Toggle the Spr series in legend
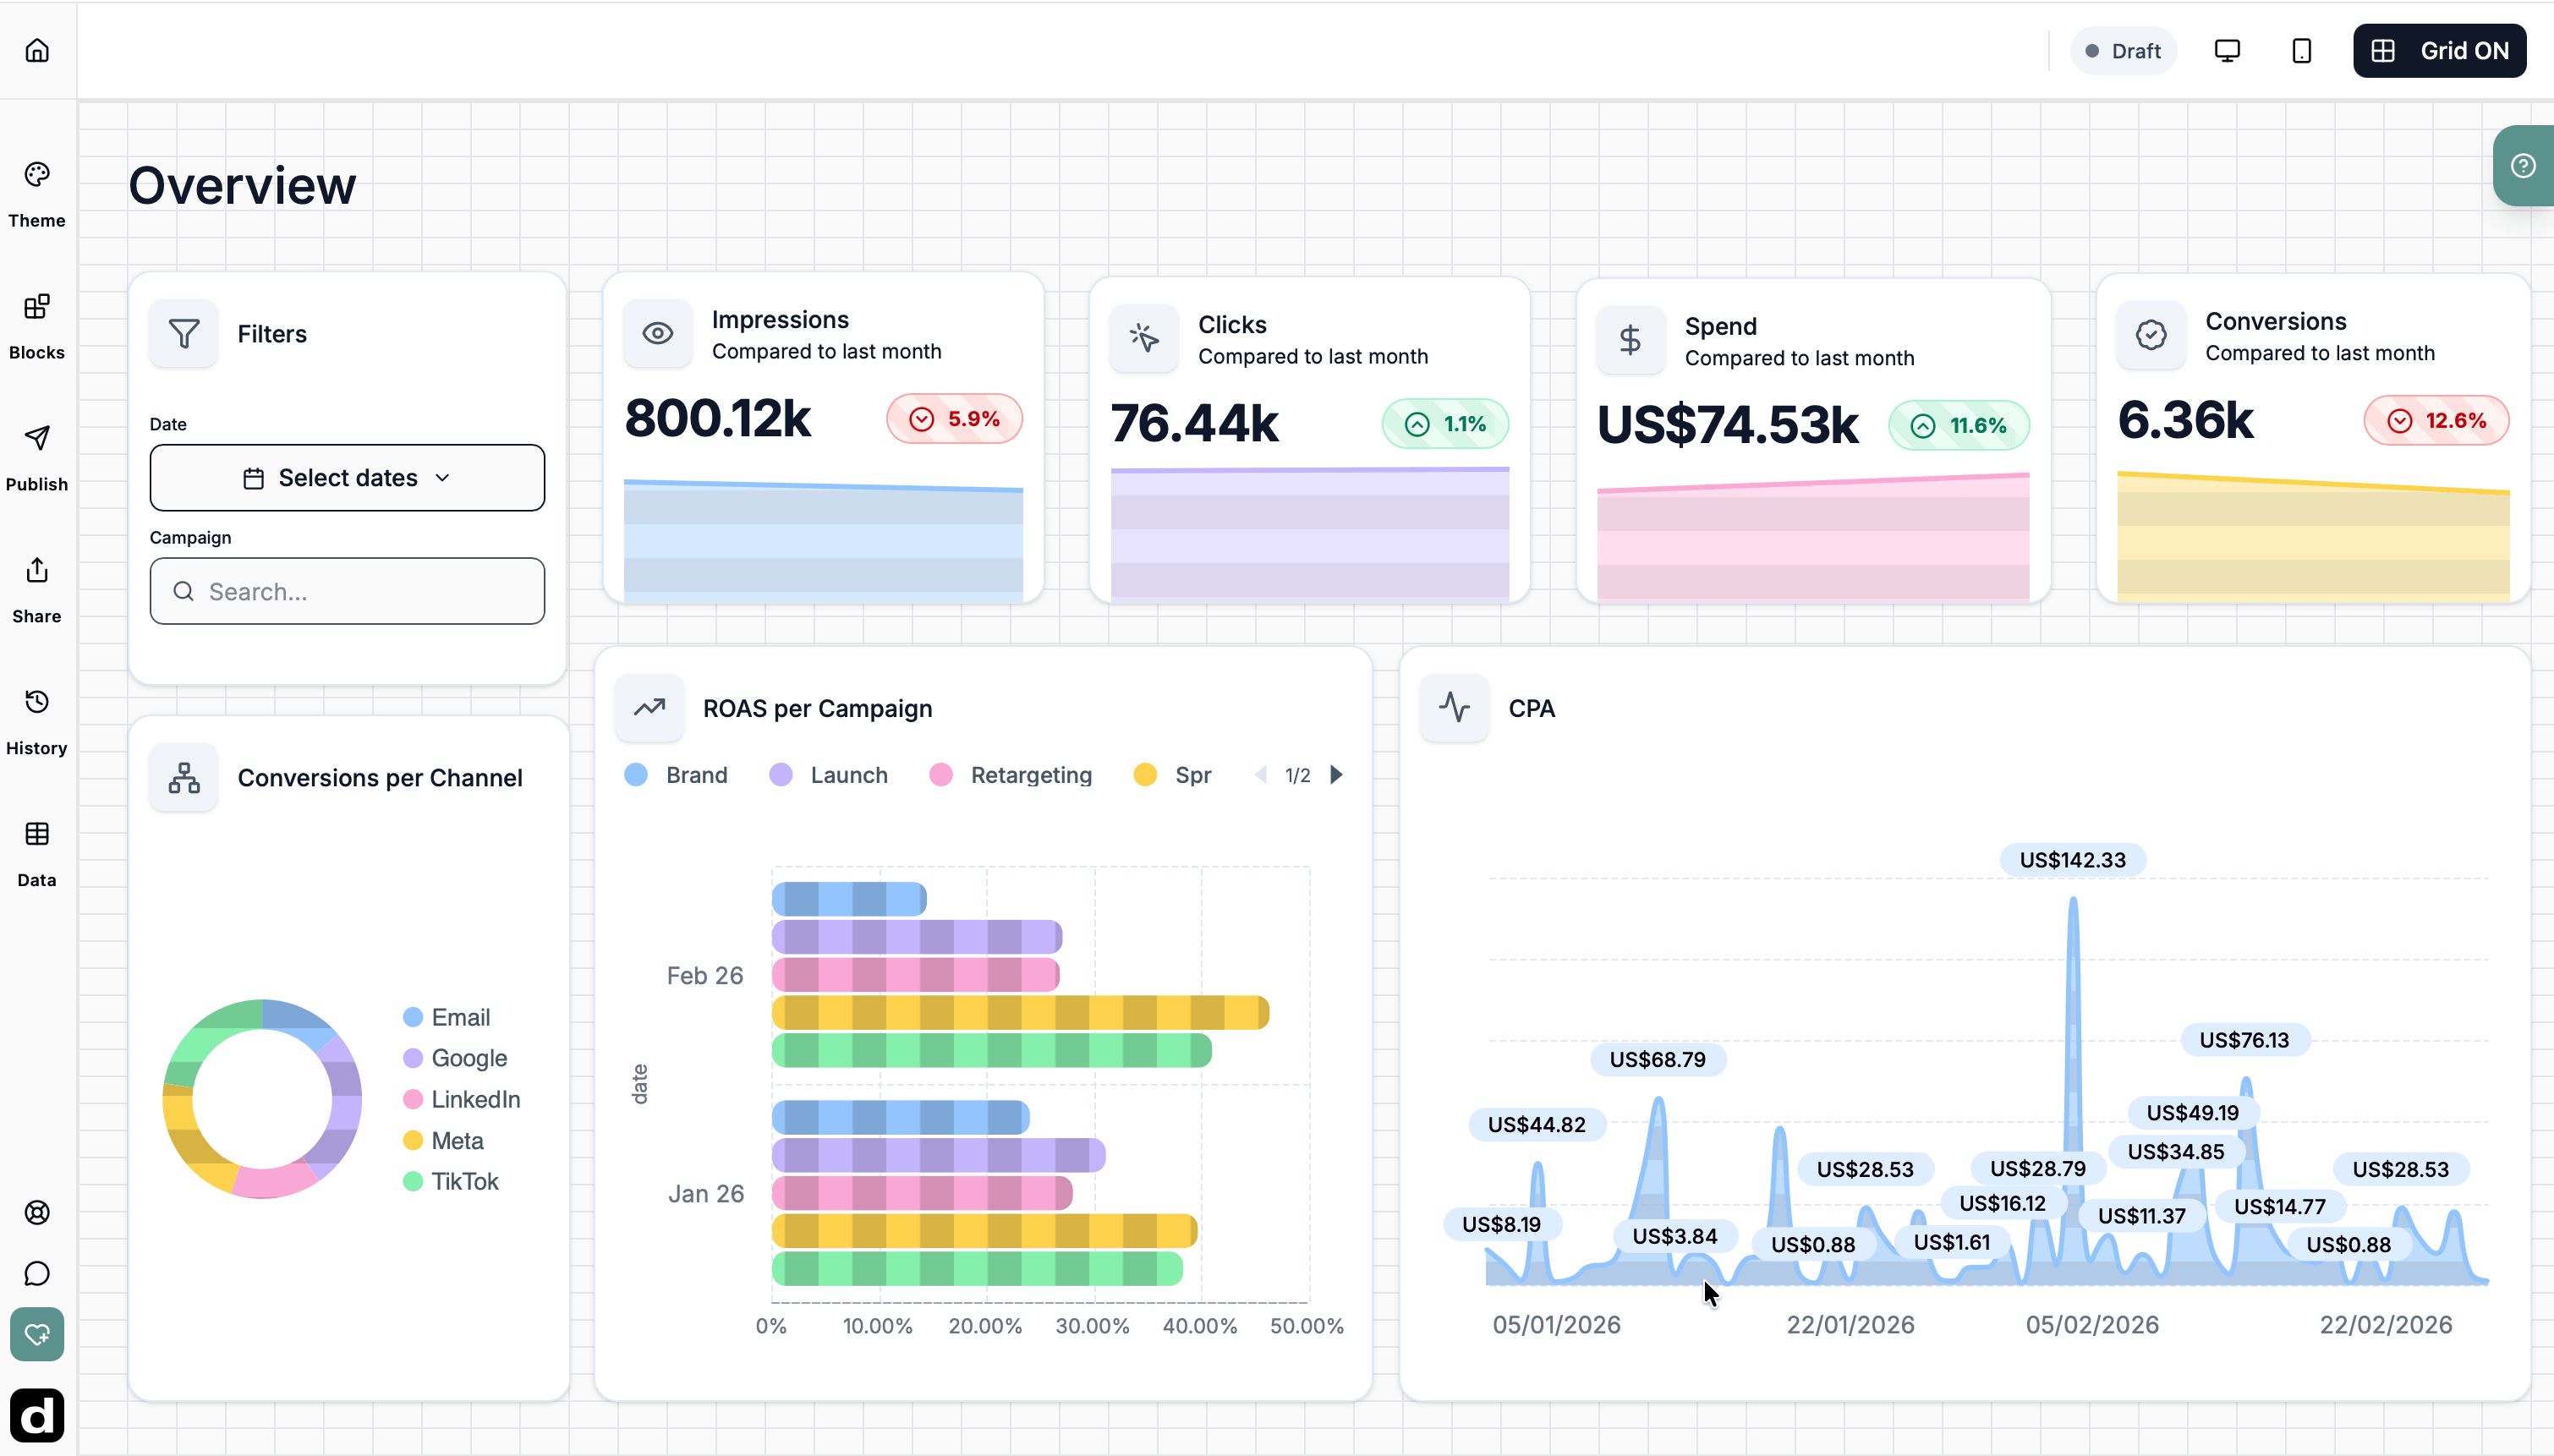2554x1456 pixels. click(1172, 775)
